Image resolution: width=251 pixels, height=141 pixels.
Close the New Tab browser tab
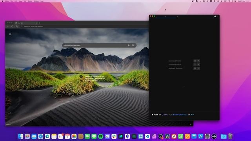36,23
